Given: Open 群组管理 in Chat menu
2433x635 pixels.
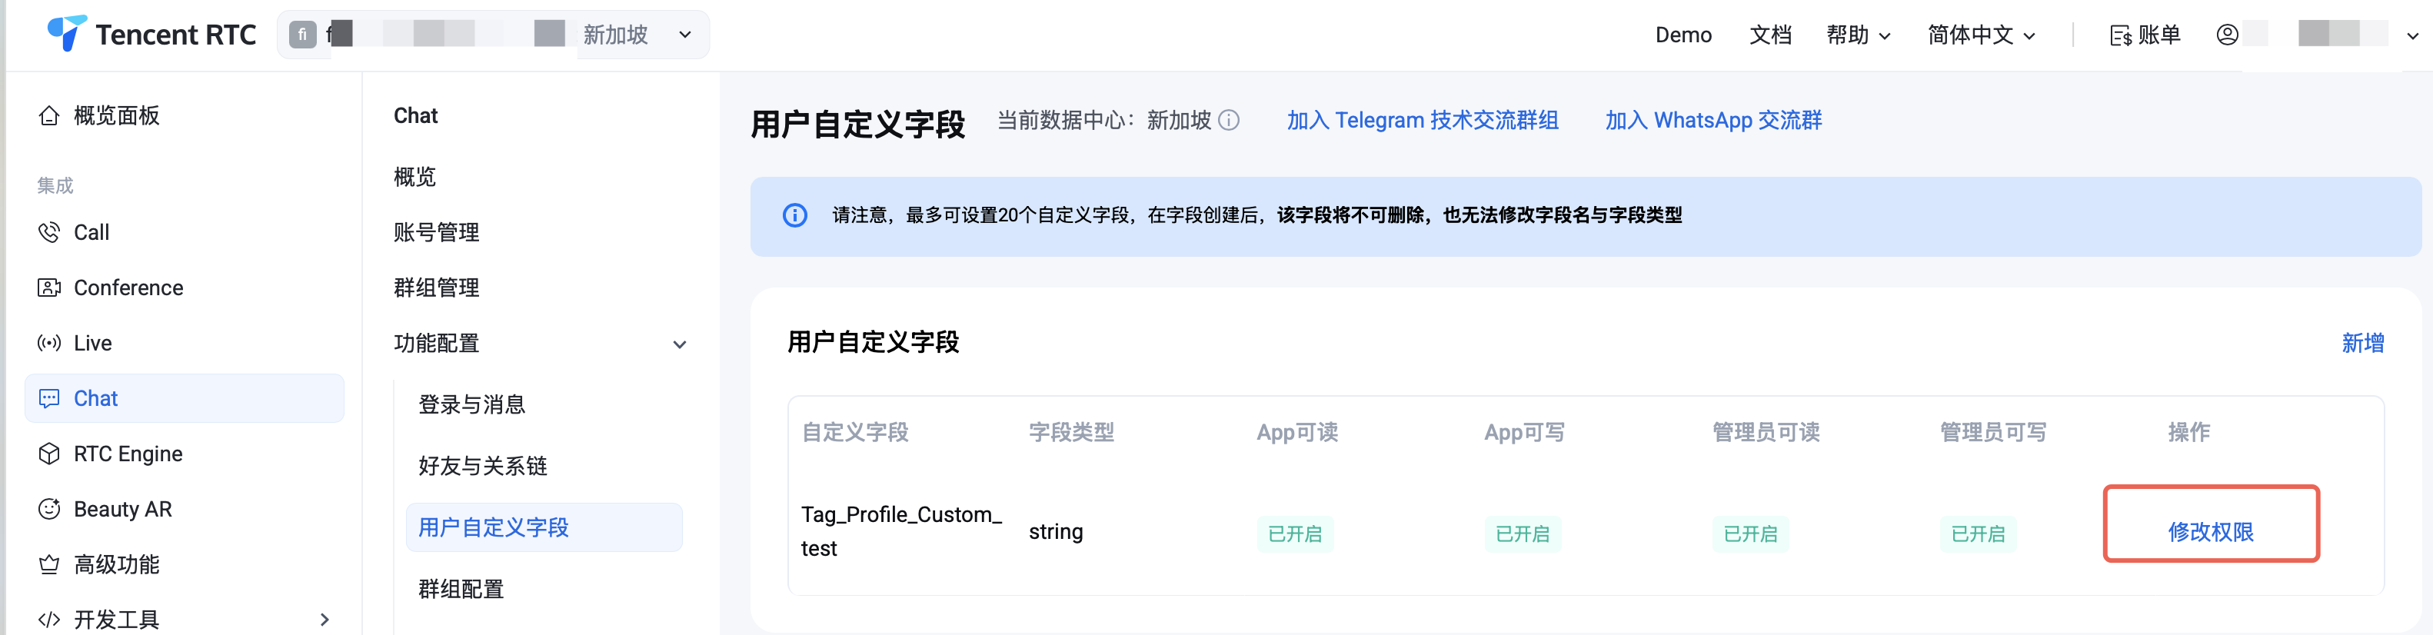Looking at the screenshot, I should [436, 288].
